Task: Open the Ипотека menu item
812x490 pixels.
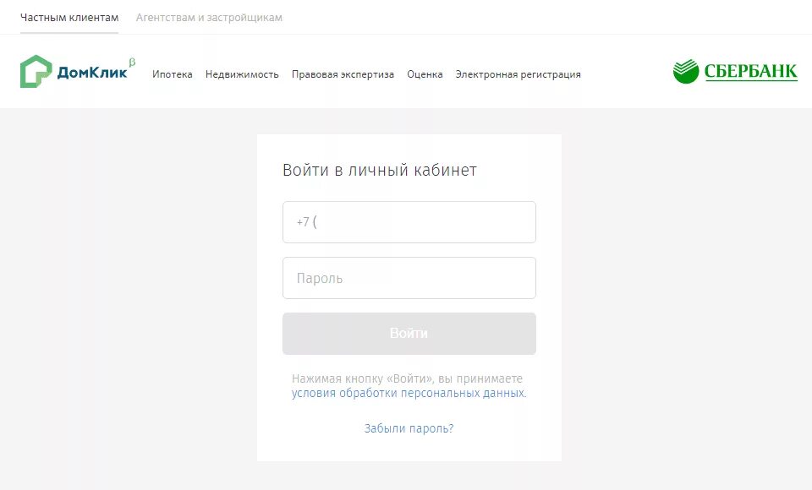Action: click(173, 74)
